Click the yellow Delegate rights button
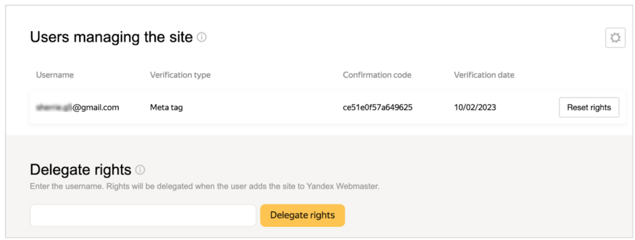635x240 pixels. 303,215
